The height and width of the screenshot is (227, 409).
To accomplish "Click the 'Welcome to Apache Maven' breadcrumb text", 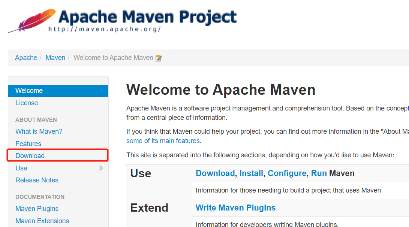I will pyautogui.click(x=113, y=58).
